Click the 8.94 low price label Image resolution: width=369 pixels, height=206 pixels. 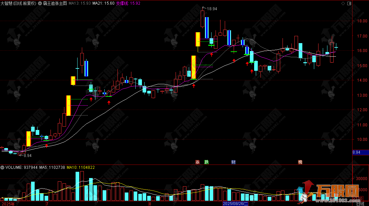pyautogui.click(x=28, y=156)
